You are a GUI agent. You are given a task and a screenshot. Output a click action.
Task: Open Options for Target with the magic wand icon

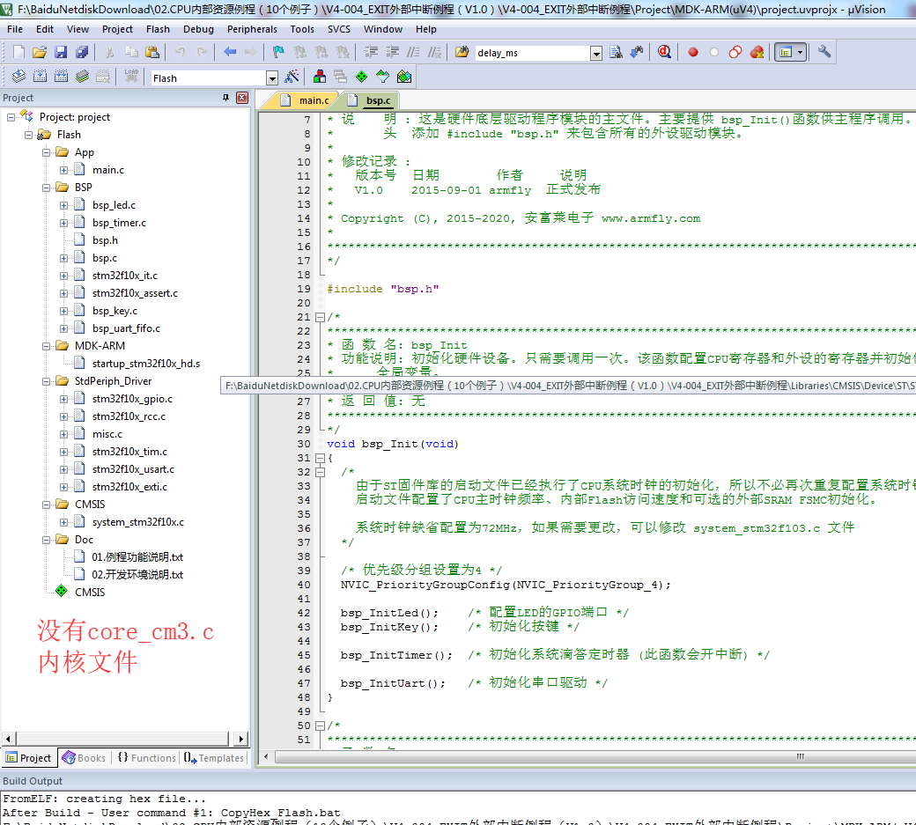[292, 77]
